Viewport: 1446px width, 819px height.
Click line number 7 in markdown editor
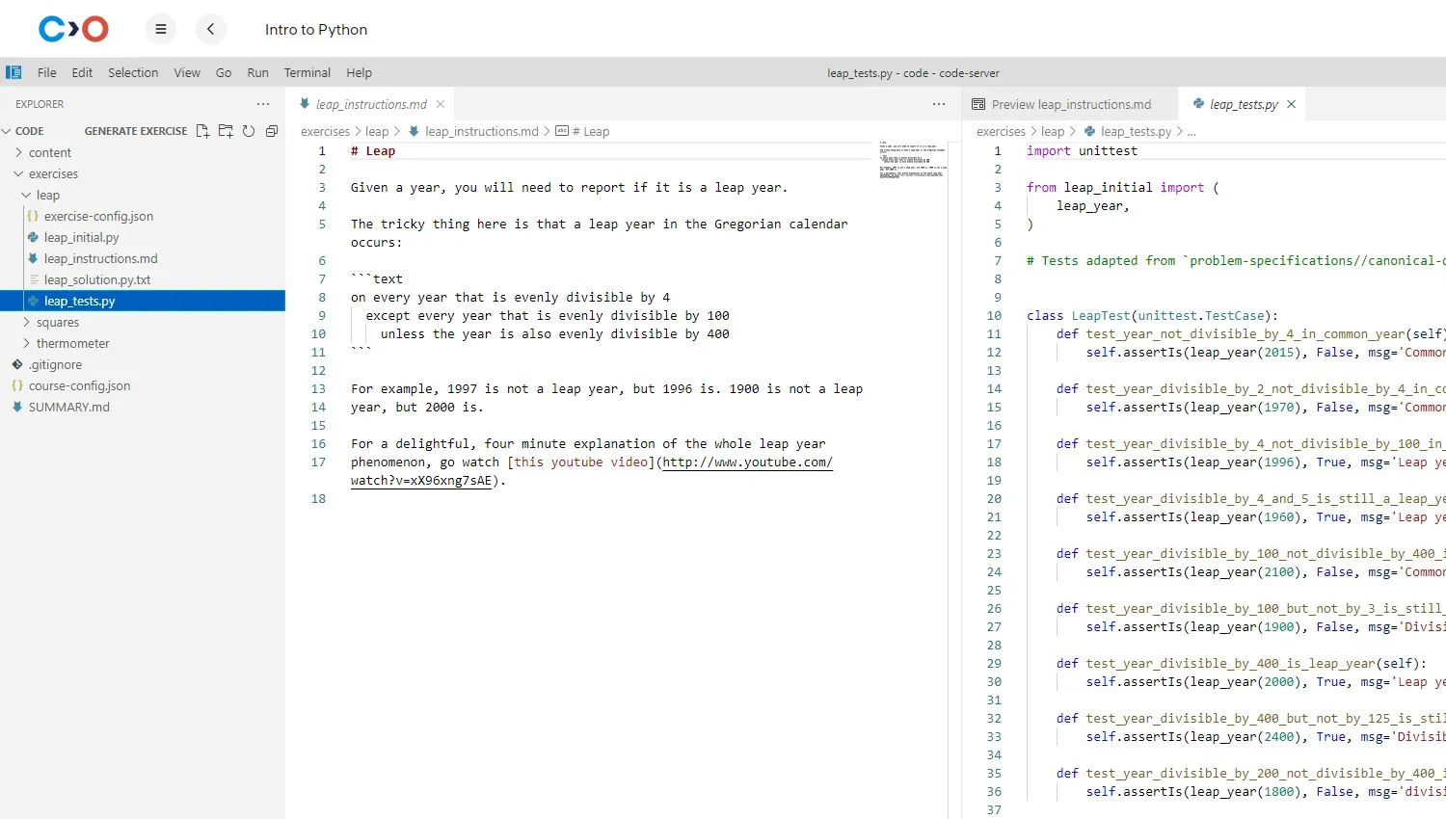pos(322,279)
